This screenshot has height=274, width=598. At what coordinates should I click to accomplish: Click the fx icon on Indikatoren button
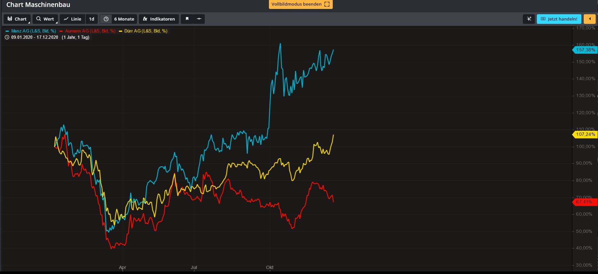coord(145,19)
